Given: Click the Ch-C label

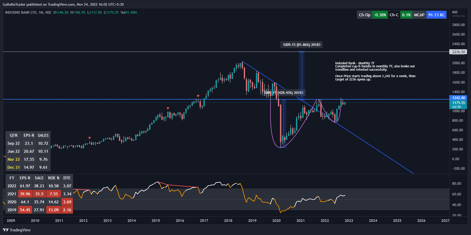Looking at the screenshot, I should 394,15.
